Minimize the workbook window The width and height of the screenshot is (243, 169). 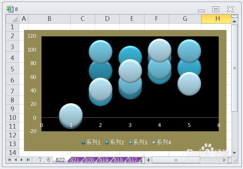tap(201, 11)
